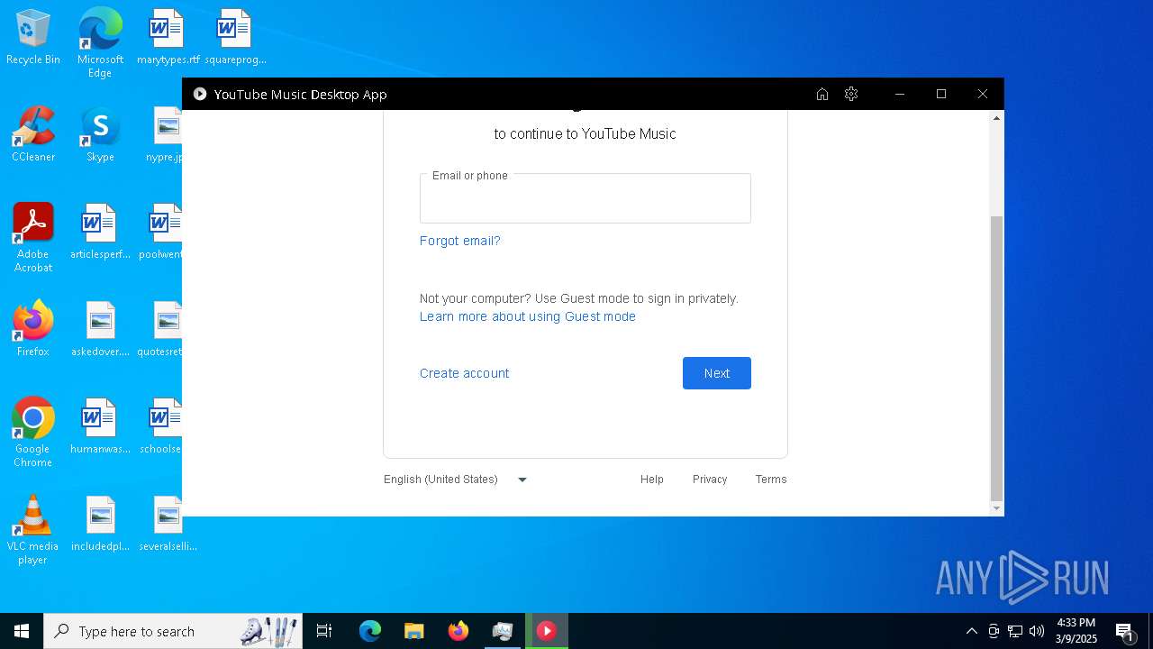Click the sign-in page vertical scrollbar thumb

coord(996,358)
